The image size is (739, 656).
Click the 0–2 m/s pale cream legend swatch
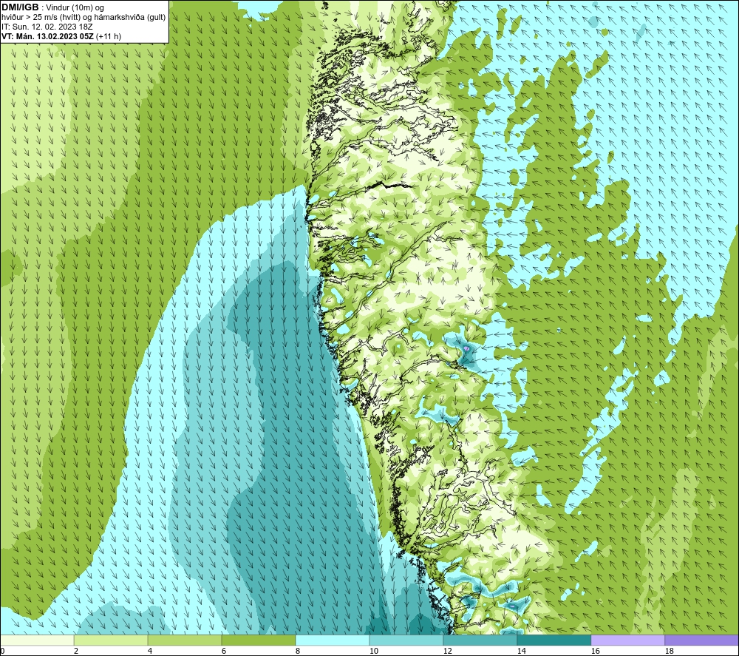pyautogui.click(x=37, y=640)
